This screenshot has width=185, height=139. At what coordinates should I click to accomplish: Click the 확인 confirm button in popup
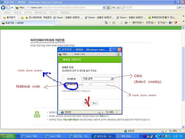[x=86, y=103]
